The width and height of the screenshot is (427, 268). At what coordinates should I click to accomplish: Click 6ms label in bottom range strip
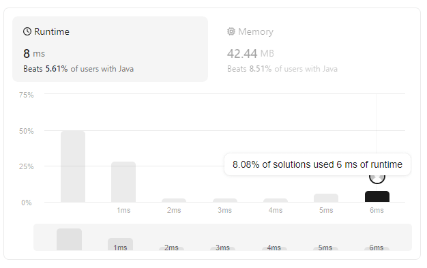pos(377,248)
